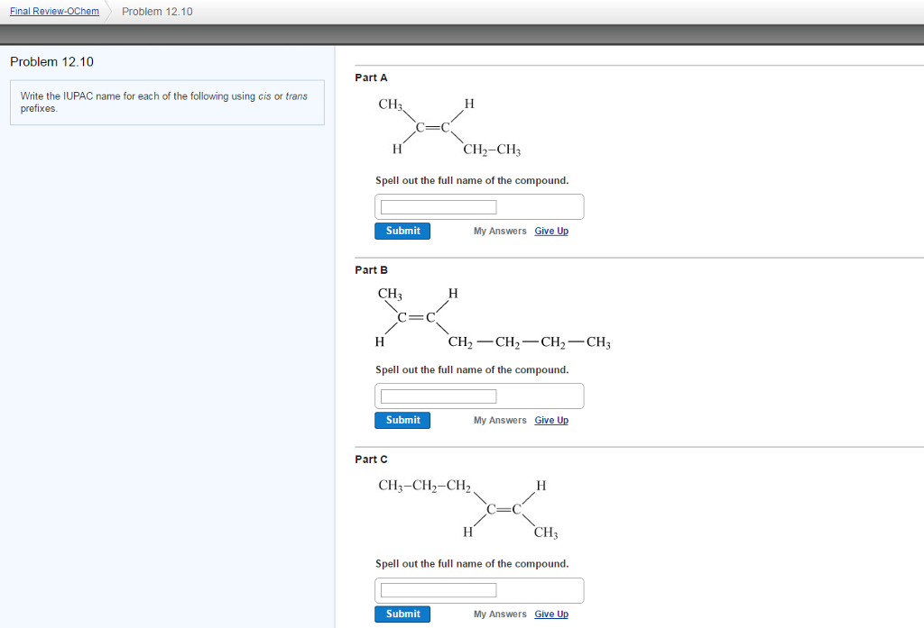The width and height of the screenshot is (924, 628).
Task: Click Submit for Part B
Action: tap(402, 420)
